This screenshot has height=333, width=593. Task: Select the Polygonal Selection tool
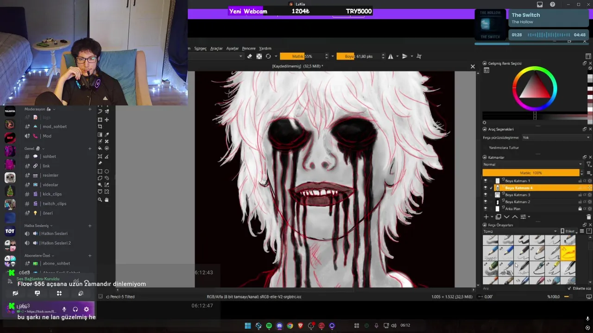click(100, 178)
